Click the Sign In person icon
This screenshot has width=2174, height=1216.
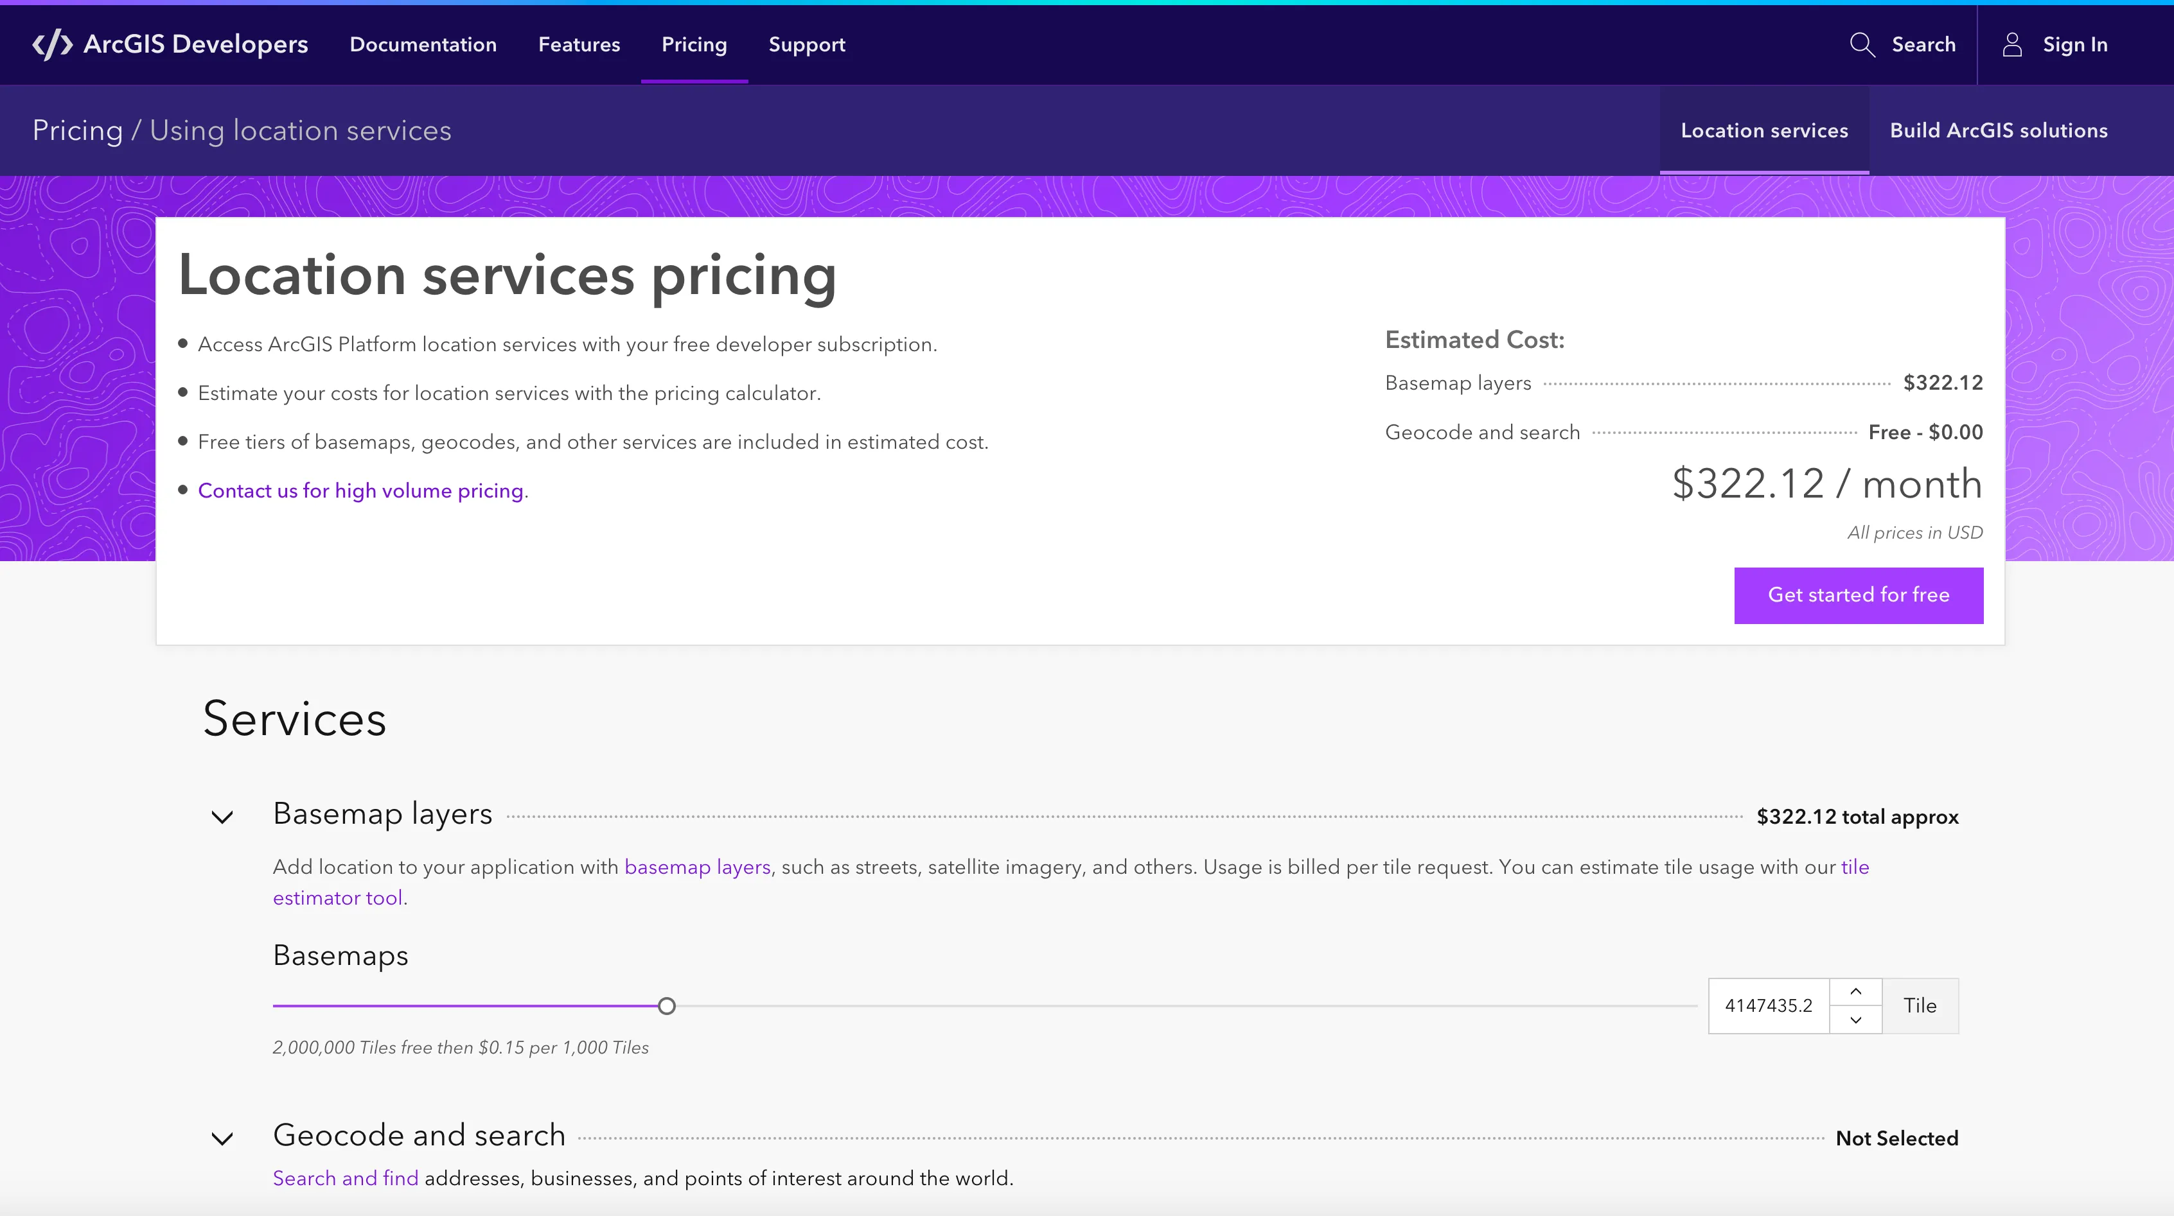pos(2013,45)
